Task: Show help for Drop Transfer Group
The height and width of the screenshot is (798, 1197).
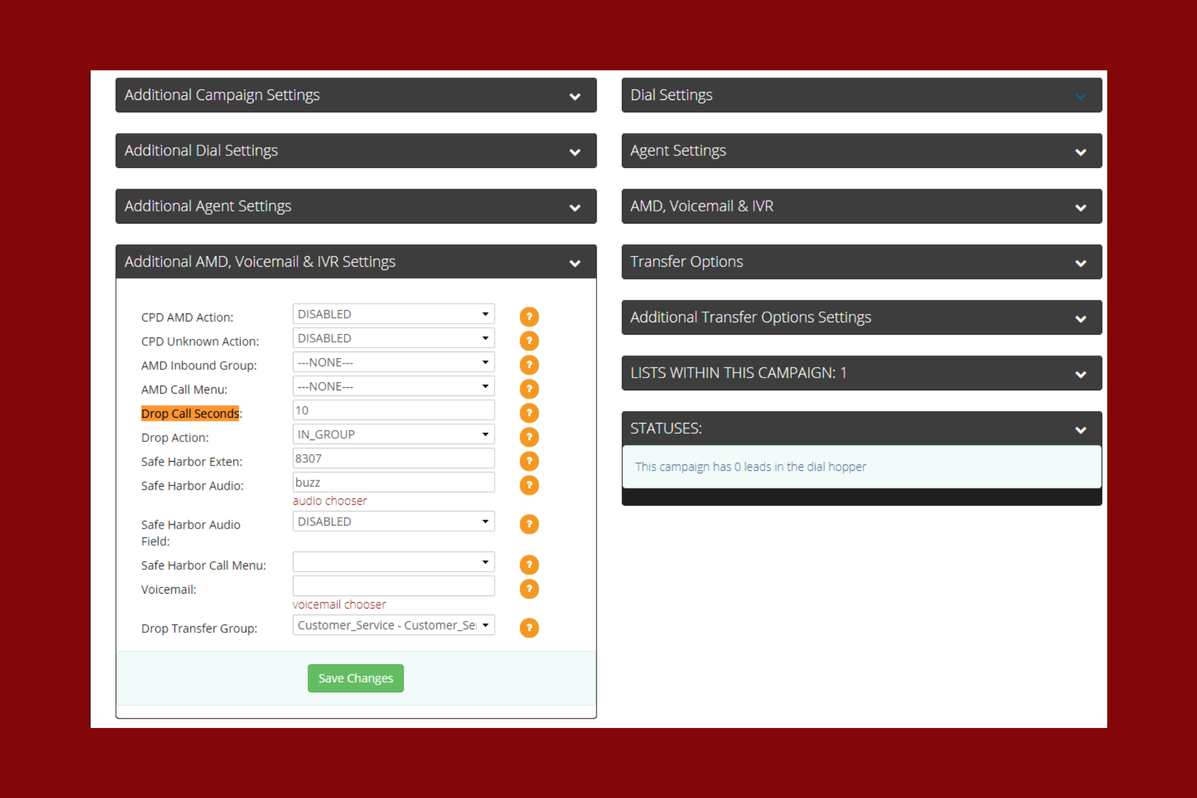Action: 528,628
